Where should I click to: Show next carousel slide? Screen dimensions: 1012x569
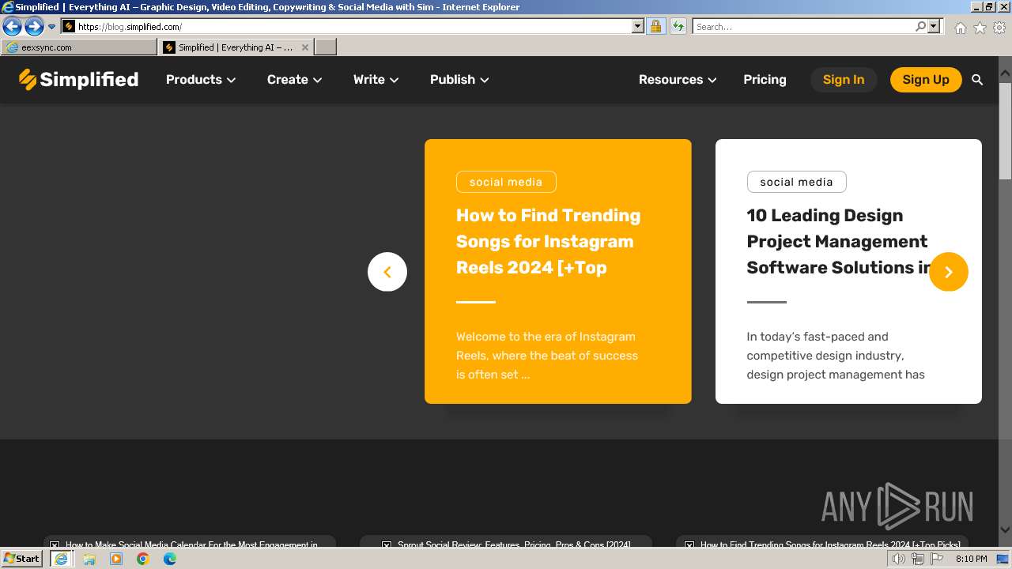[x=949, y=272]
